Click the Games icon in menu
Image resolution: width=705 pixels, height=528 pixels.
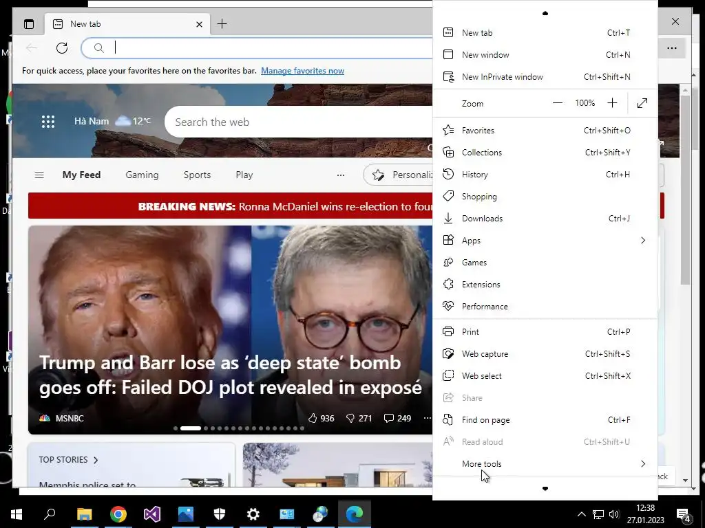point(448,262)
